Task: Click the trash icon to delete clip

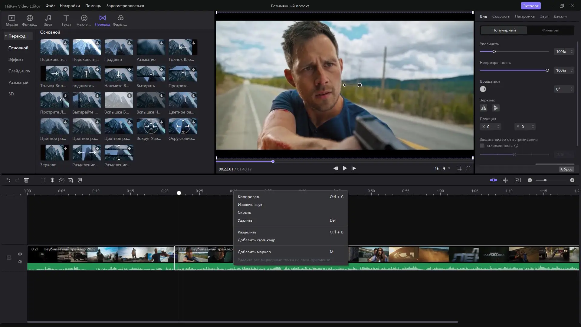Action: coord(26,180)
